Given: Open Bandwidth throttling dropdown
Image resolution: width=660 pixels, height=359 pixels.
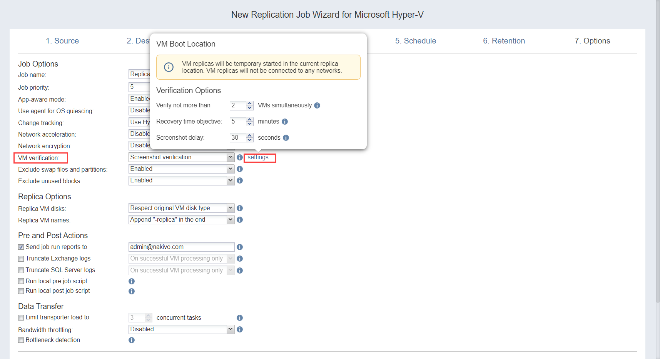Looking at the screenshot, I should point(230,329).
